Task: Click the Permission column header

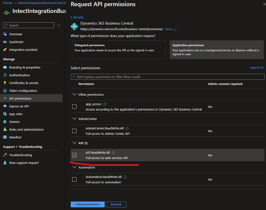Action: click(x=86, y=84)
